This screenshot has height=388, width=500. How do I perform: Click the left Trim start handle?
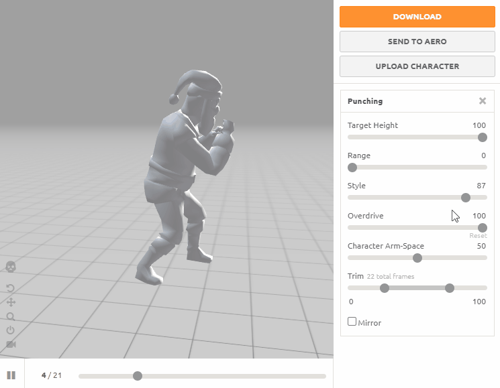pos(385,288)
